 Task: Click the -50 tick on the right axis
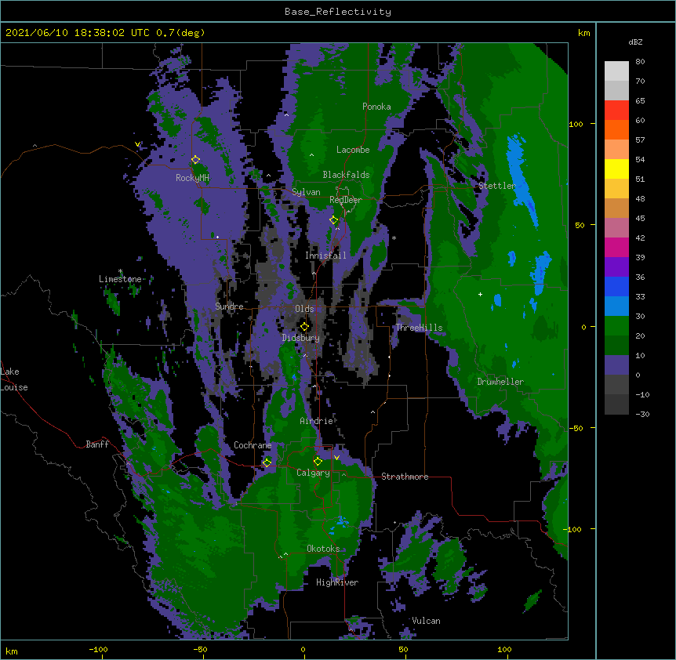point(576,428)
